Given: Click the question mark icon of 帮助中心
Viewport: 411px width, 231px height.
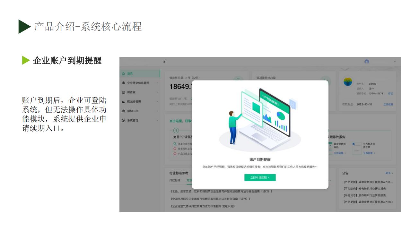Looking at the screenshot, I should 124,111.
